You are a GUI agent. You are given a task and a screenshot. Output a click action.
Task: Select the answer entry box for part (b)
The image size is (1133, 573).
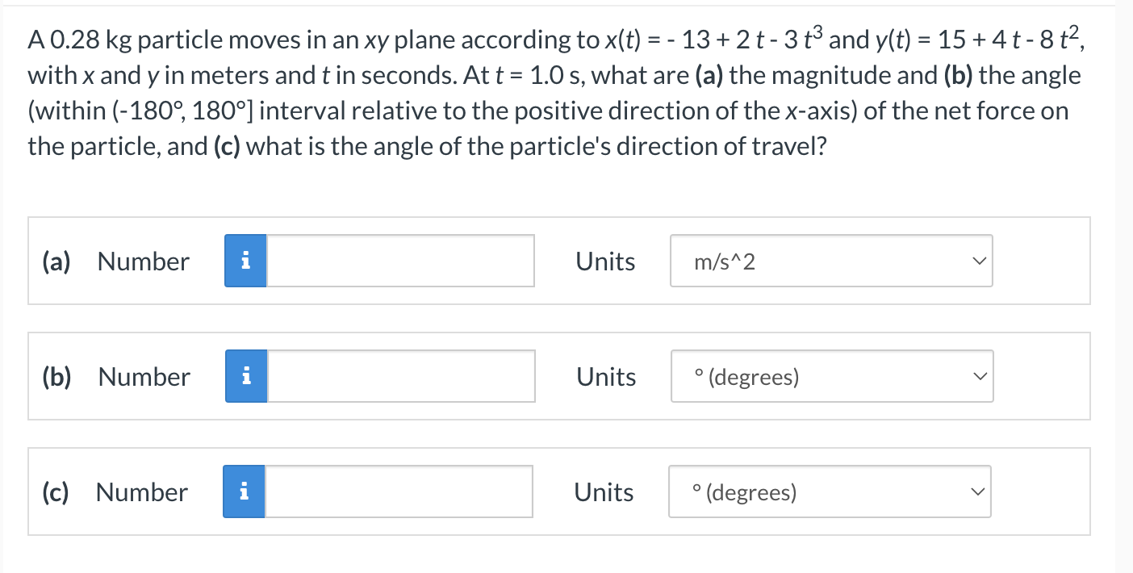tap(399, 375)
